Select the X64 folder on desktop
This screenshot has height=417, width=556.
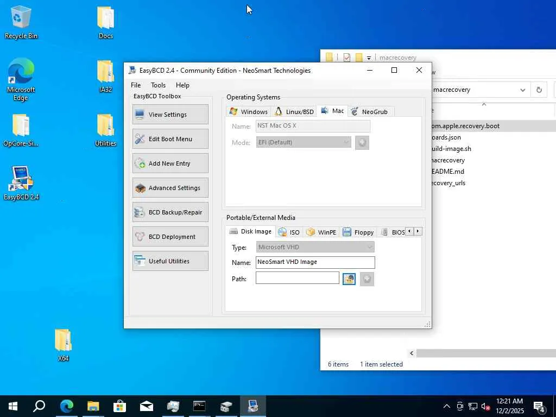[x=63, y=345]
